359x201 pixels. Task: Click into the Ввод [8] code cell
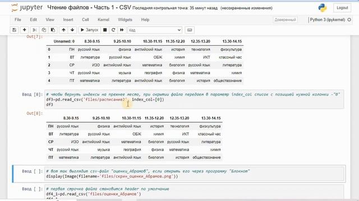click(x=194, y=99)
